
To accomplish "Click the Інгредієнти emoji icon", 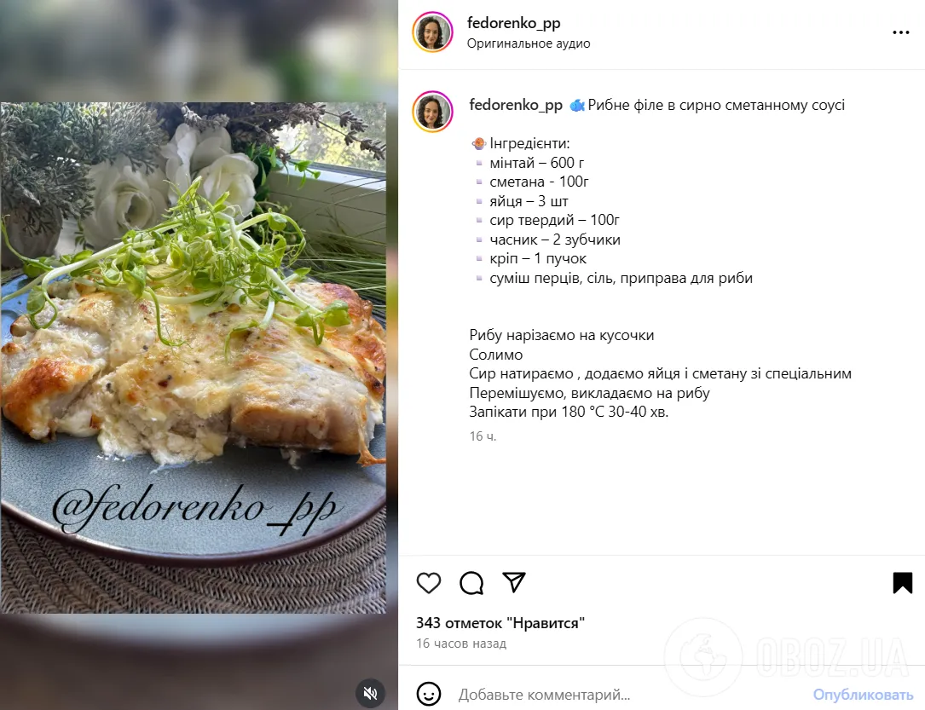I will 478,143.
